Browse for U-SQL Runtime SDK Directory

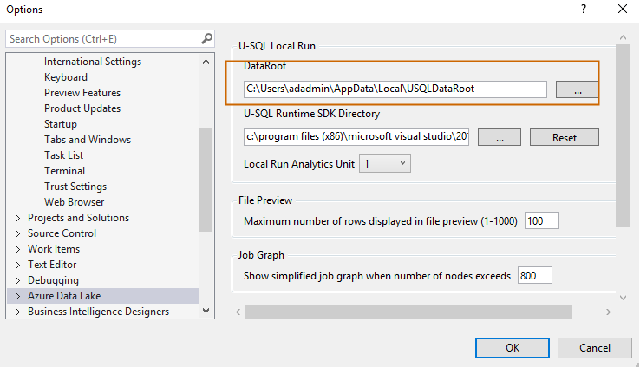499,137
